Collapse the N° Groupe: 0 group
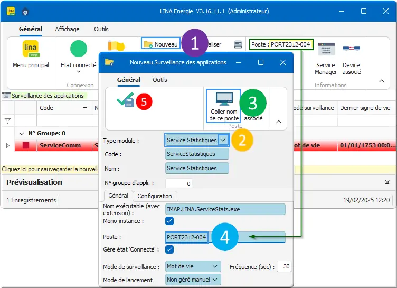397x288 pixels. coord(22,133)
